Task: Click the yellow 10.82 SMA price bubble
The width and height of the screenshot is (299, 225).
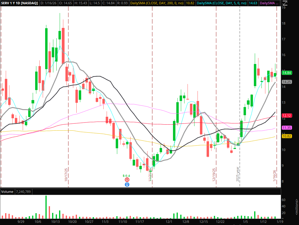Action: [287, 136]
